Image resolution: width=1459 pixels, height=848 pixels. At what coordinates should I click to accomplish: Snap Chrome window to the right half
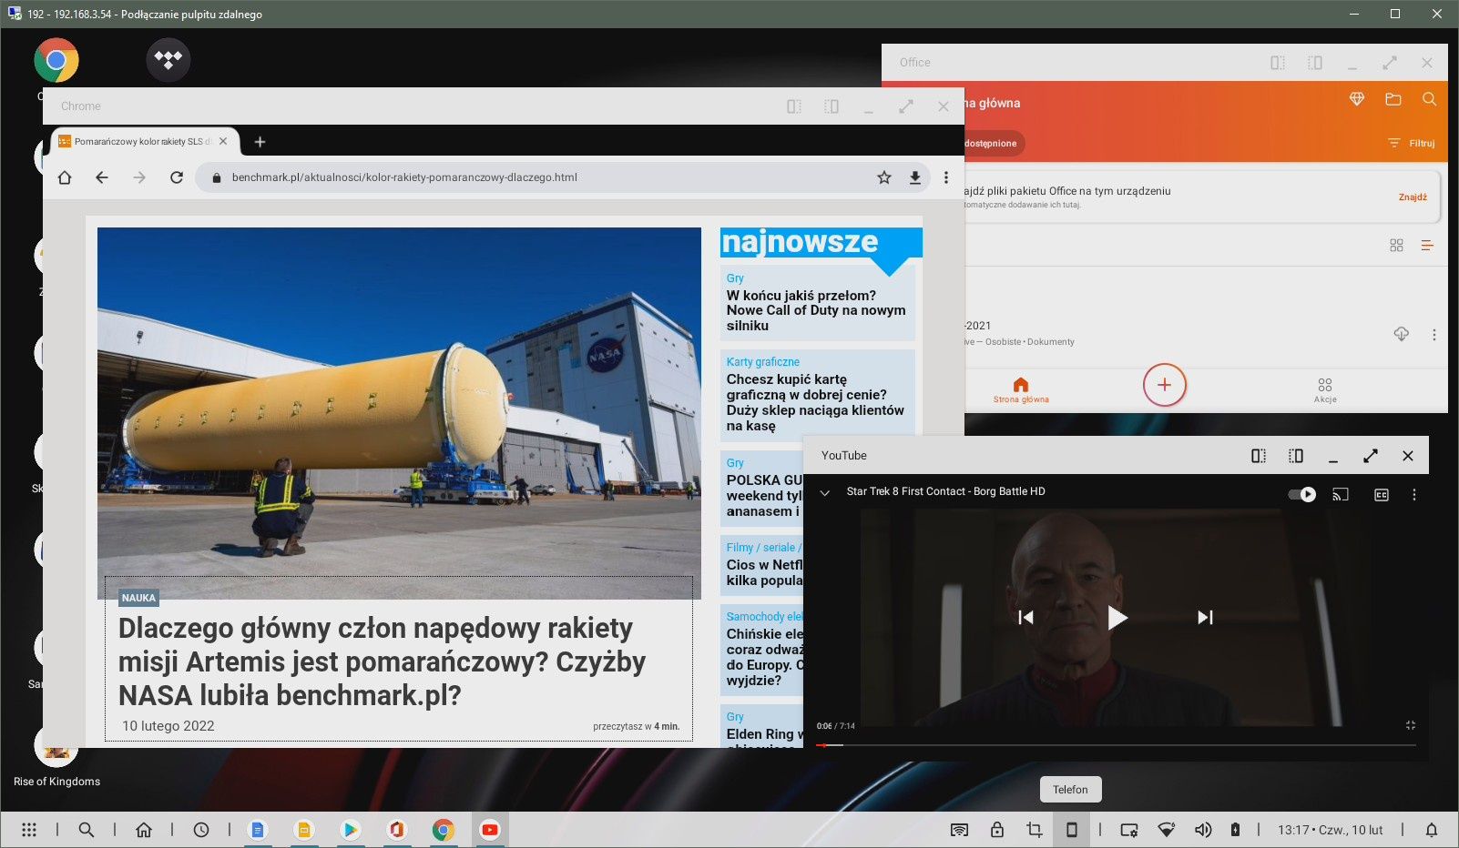[x=832, y=106]
